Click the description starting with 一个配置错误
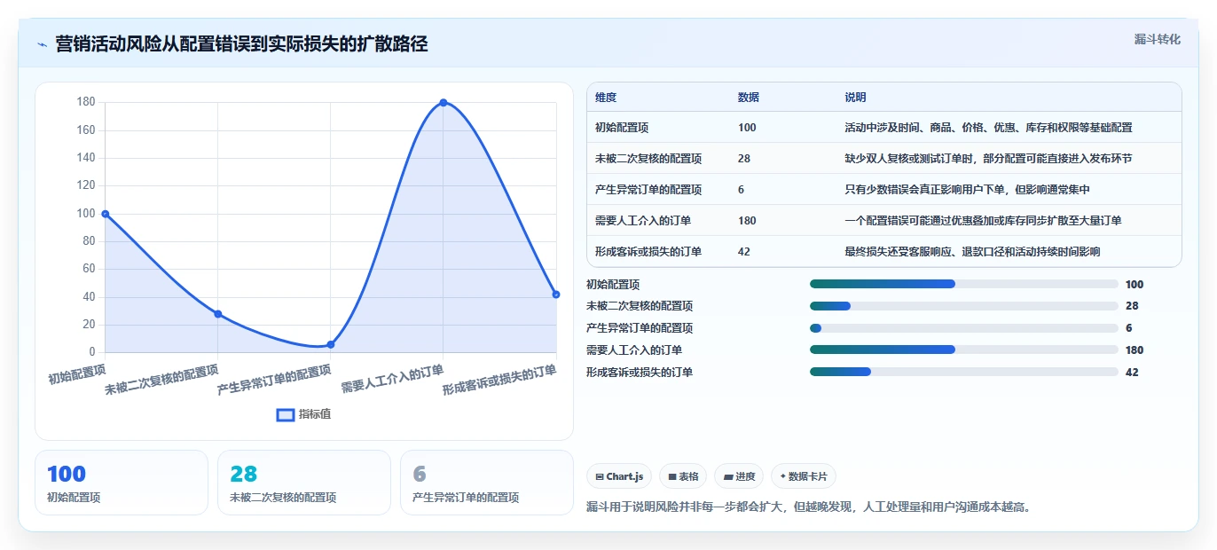Screen dimensions: 1217x550 point(983,221)
